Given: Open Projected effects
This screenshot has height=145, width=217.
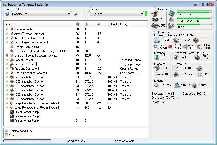Looking at the screenshot, I should coord(124,141).
